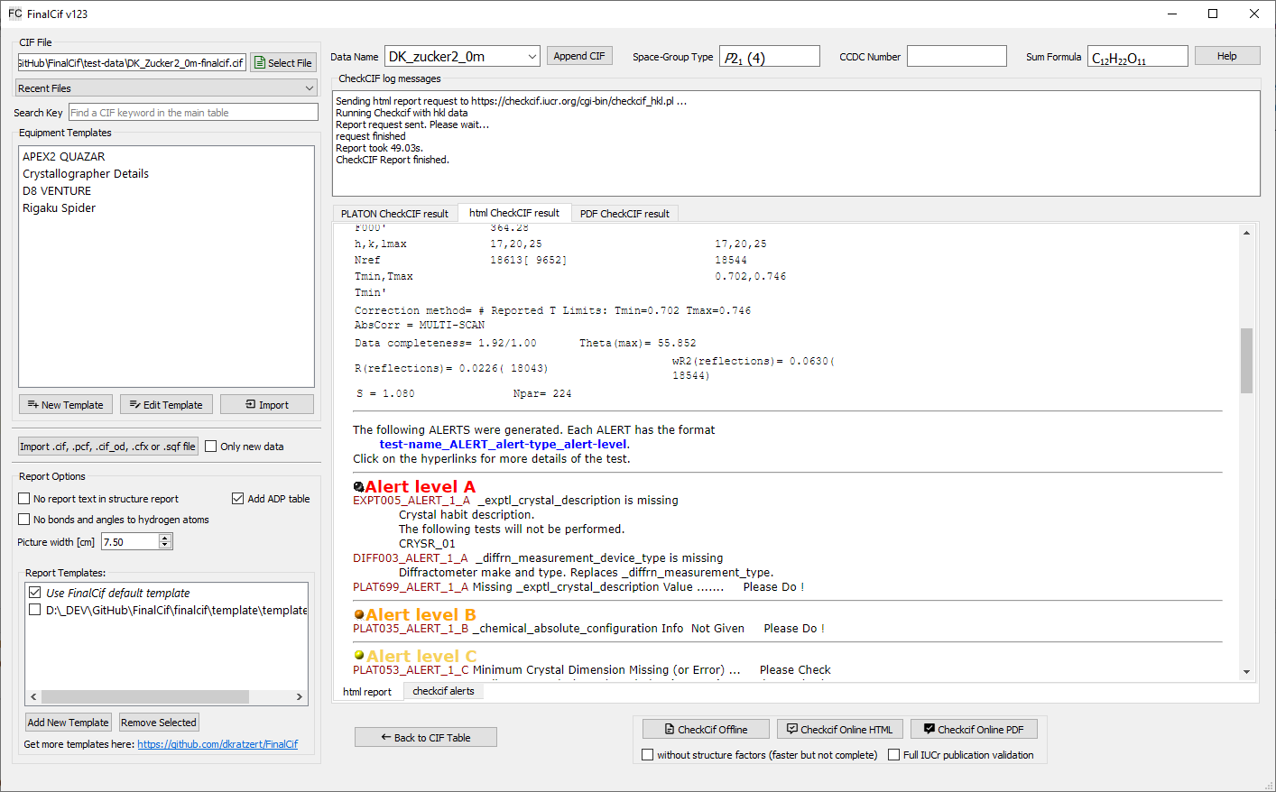Image resolution: width=1276 pixels, height=792 pixels.
Task: Open the PDF CheckCIF result tab
Action: point(624,214)
